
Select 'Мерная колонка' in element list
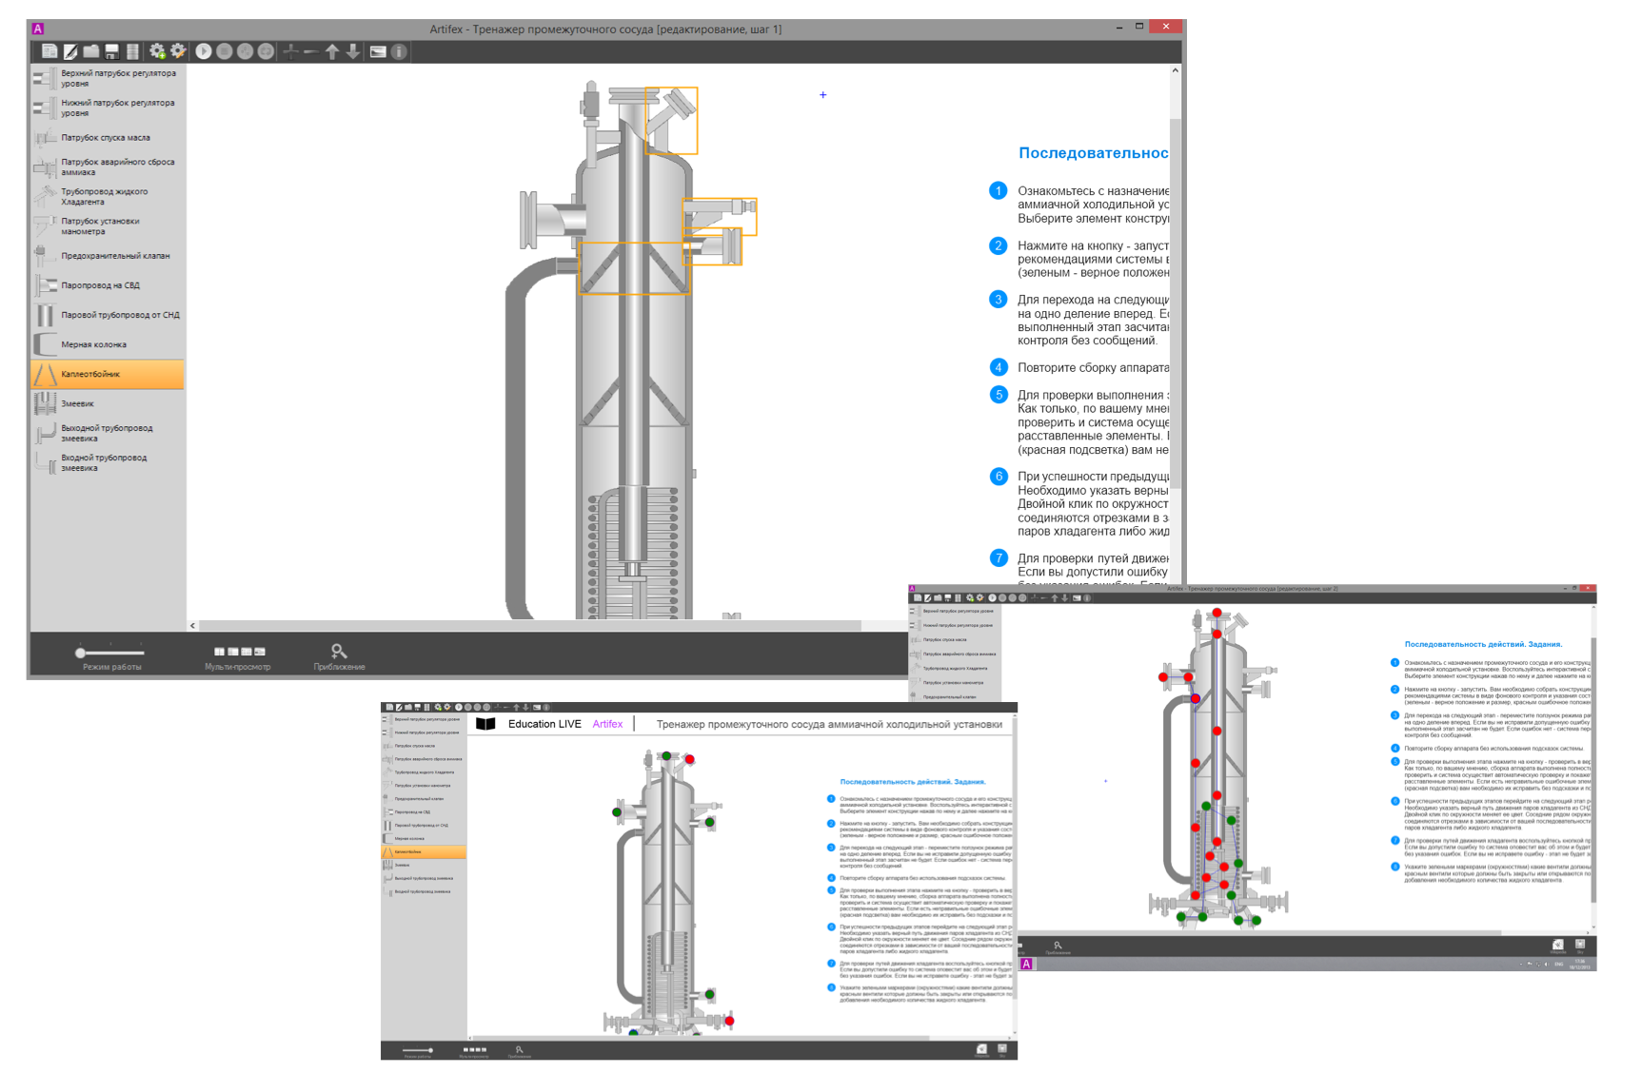[x=108, y=344]
